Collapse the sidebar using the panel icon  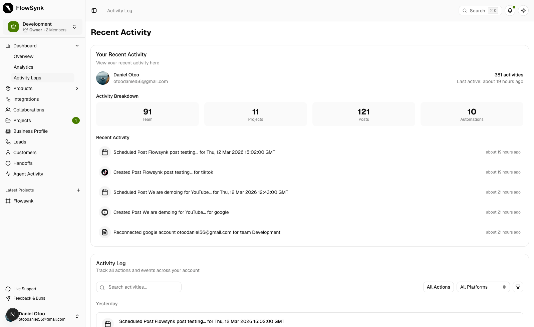click(94, 10)
